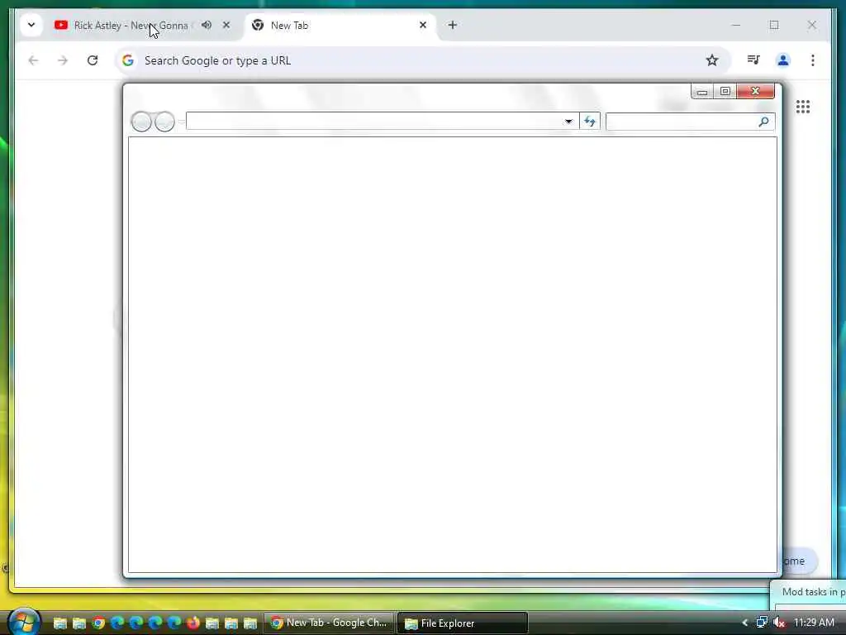Viewport: 846px width, 635px height.
Task: Launch Chrome from the quick launch icons
Action: coord(98,623)
